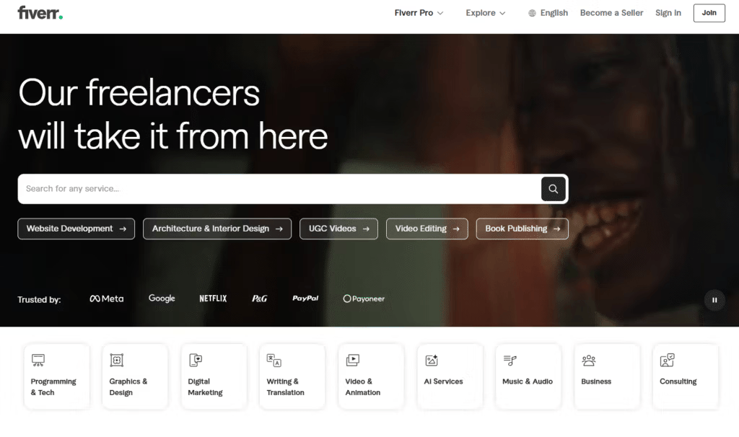
Task: Click the Digital Marketing megaphone icon
Action: (x=195, y=358)
